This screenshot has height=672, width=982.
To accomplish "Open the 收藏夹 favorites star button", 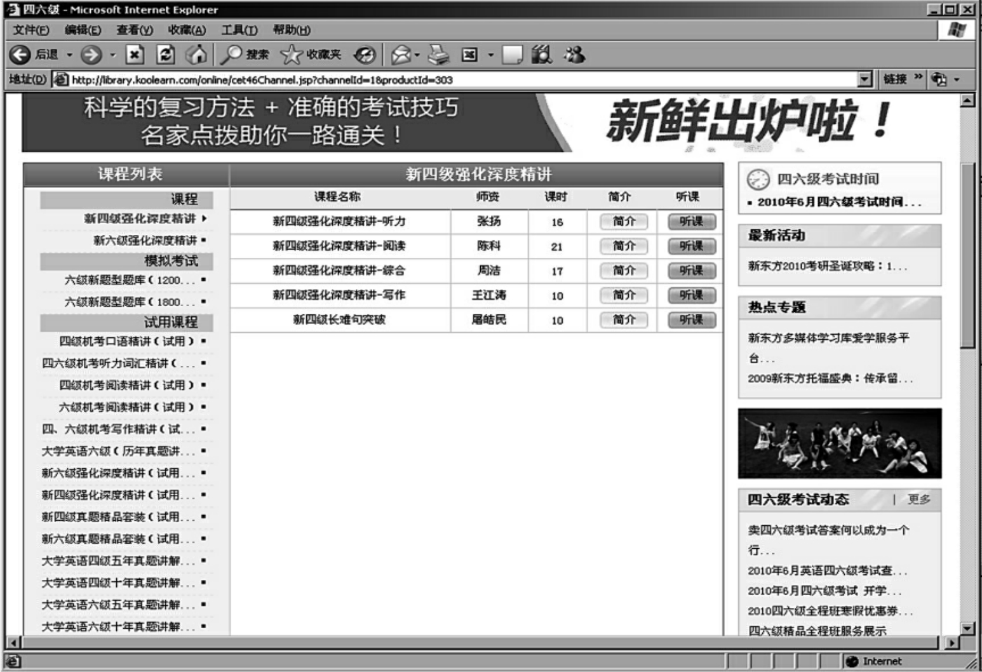I will pos(311,55).
